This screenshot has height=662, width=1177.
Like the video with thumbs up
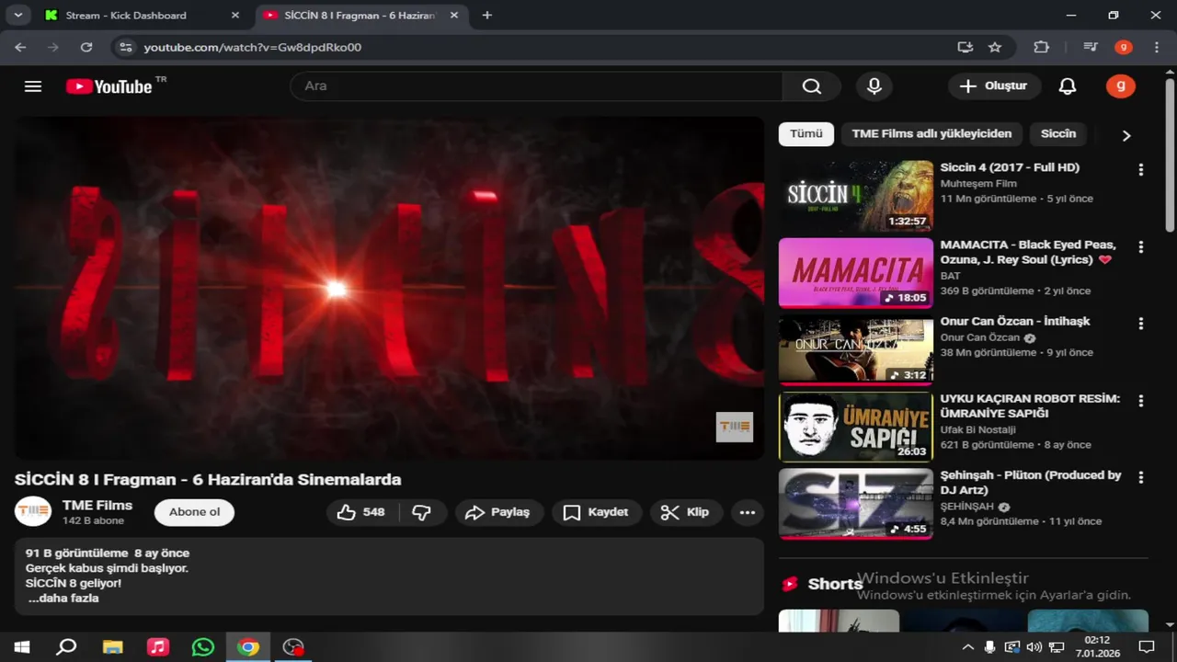[360, 512]
